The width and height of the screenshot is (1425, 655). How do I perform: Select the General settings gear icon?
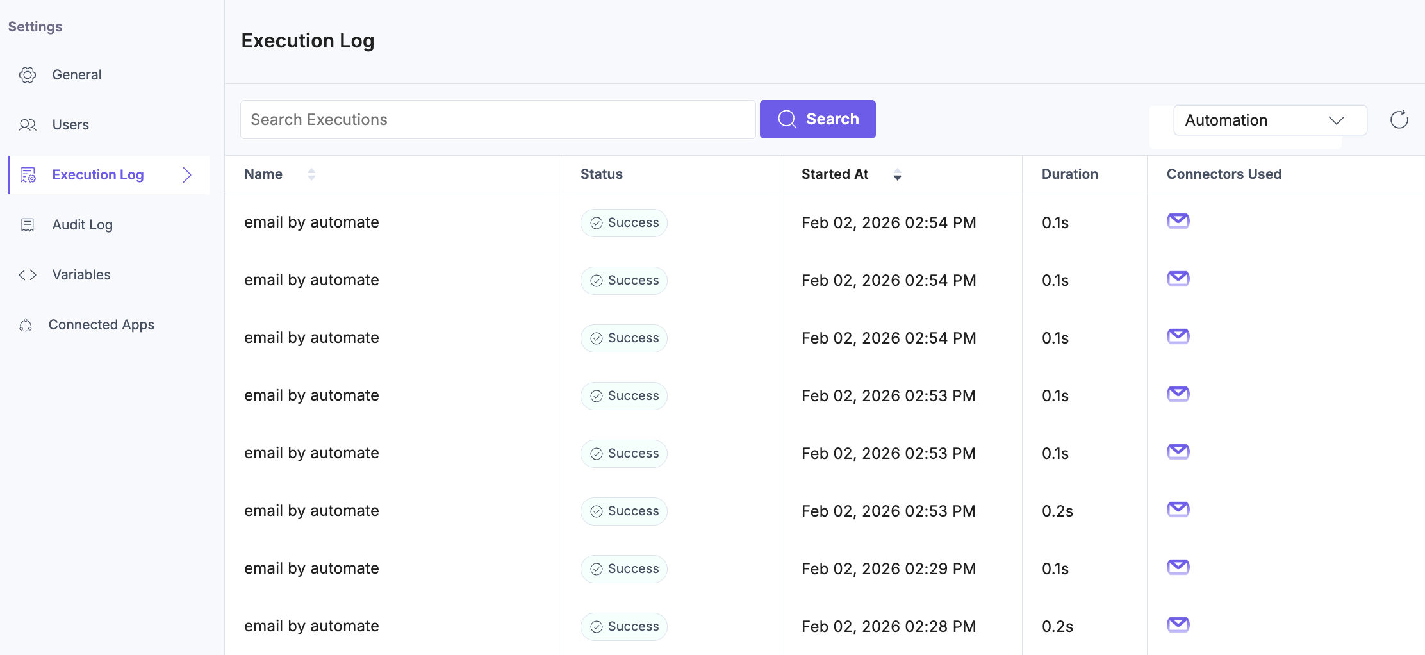28,75
